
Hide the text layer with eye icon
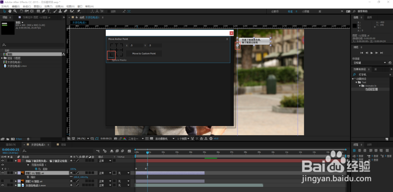[2, 161]
